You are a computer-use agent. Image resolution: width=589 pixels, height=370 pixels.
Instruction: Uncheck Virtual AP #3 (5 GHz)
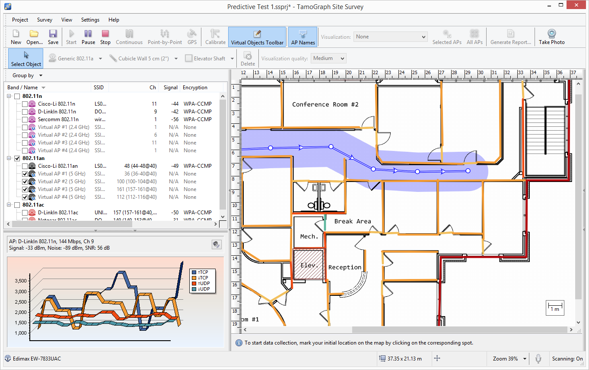[25, 189]
